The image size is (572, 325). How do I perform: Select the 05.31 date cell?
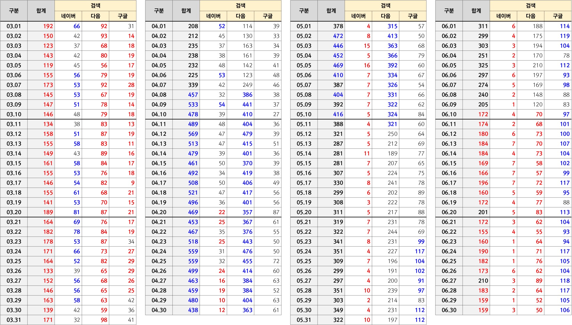click(x=304, y=320)
